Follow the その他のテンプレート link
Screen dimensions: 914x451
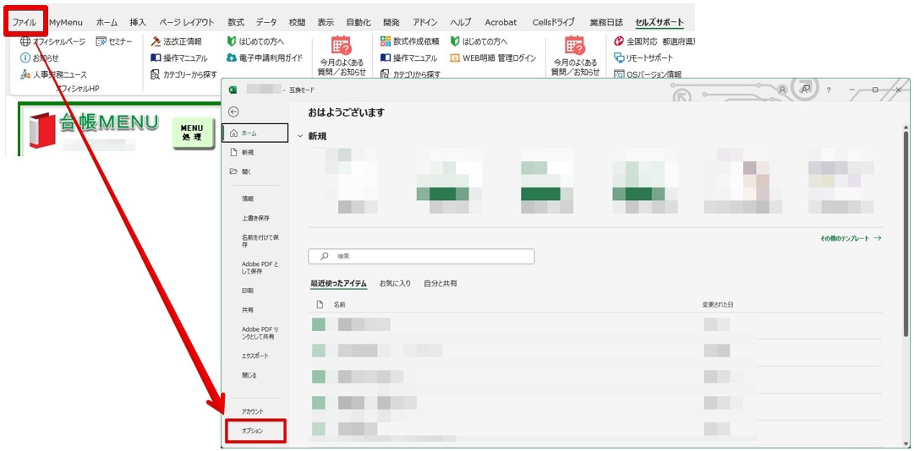coord(851,239)
